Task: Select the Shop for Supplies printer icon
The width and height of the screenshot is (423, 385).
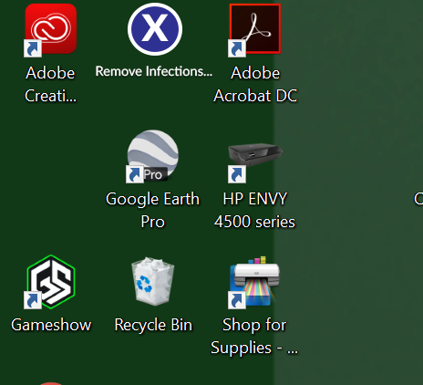Action: [254, 281]
